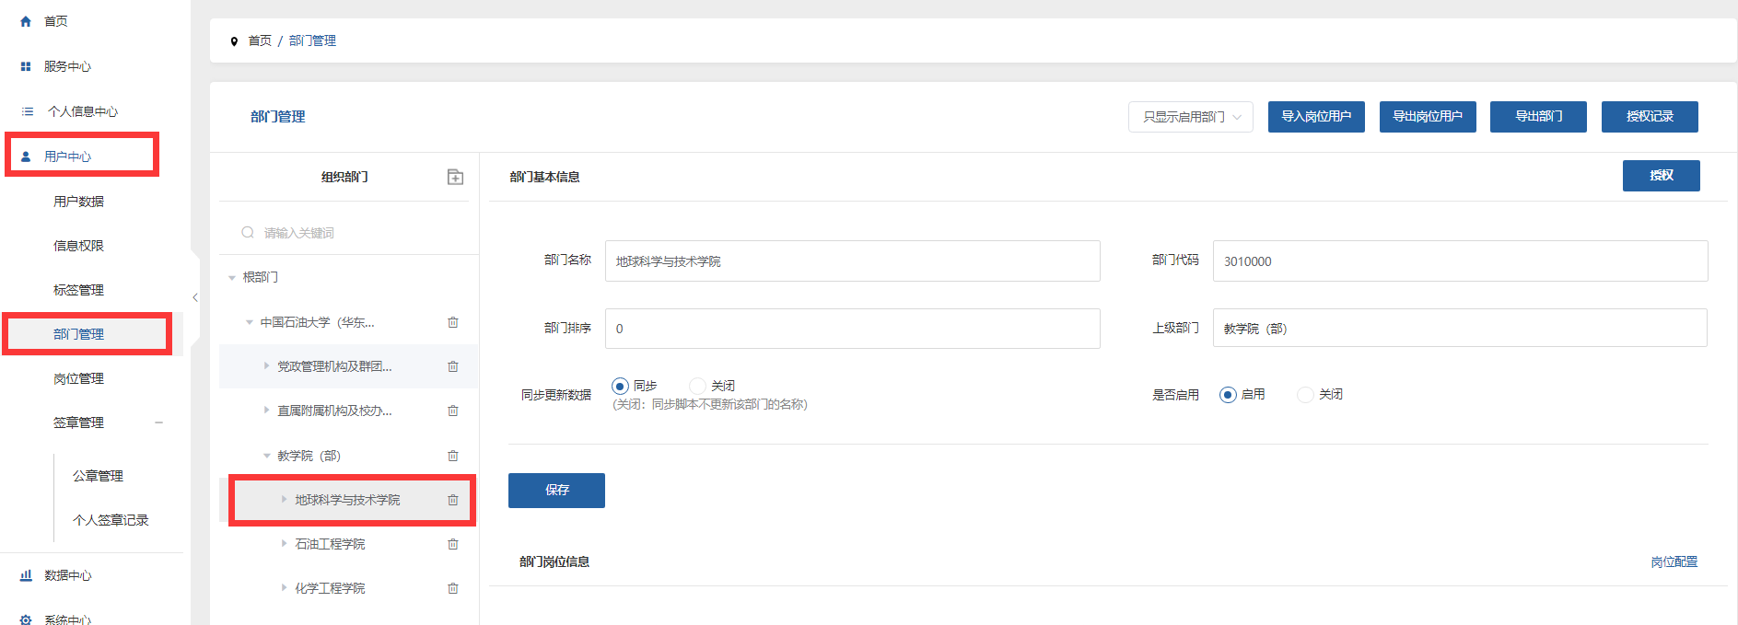Click trash icon beside 教学院（部）
The width and height of the screenshot is (1738, 625).
452,456
